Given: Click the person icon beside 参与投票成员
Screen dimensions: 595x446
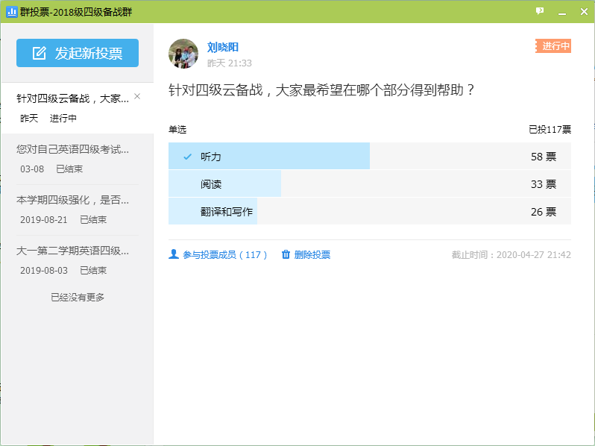Looking at the screenshot, I should coord(174,254).
